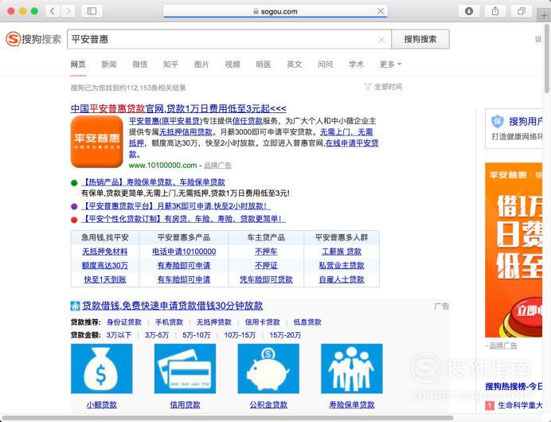Click the www.10100000.com address
The width and height of the screenshot is (551, 422).
tap(162, 165)
